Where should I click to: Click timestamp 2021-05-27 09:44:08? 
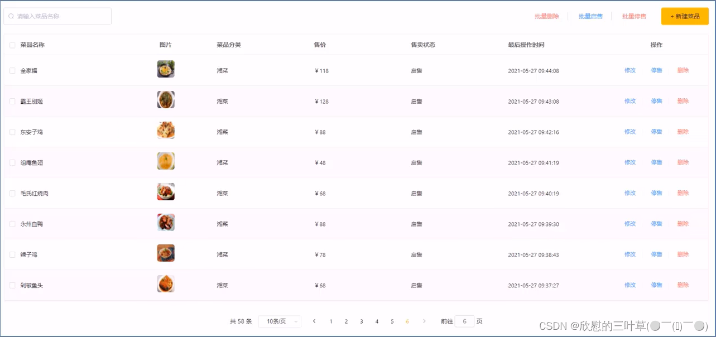(534, 71)
